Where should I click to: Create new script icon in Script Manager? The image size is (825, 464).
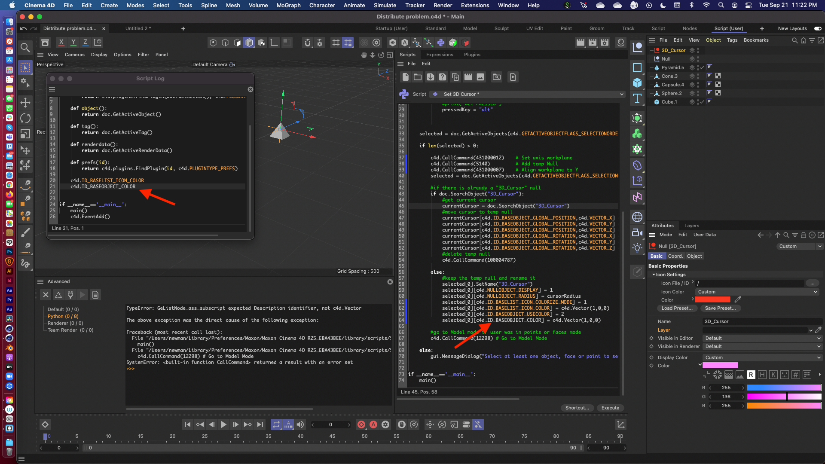[x=405, y=77]
